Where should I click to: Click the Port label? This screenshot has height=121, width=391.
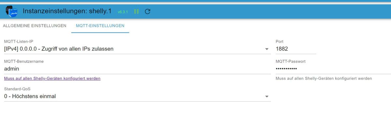[279, 42]
